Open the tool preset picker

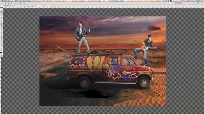(3, 6)
